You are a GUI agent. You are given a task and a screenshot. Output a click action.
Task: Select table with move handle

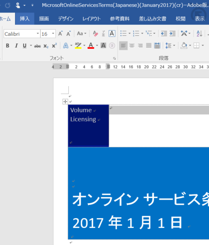pos(65,102)
